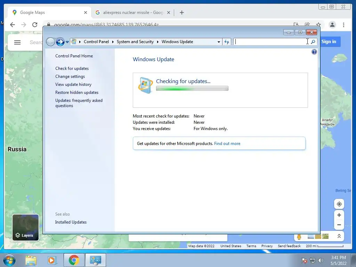Click Chrome share page icon

(307, 25)
